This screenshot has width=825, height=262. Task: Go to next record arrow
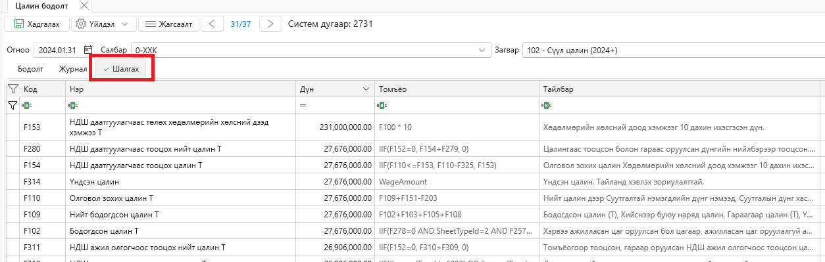[x=271, y=24]
